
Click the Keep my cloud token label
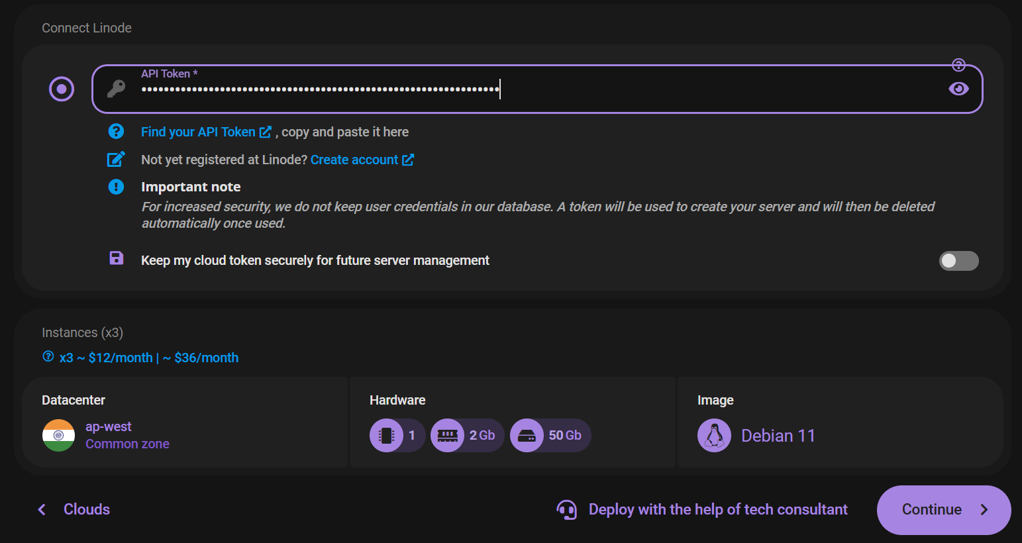coord(315,260)
